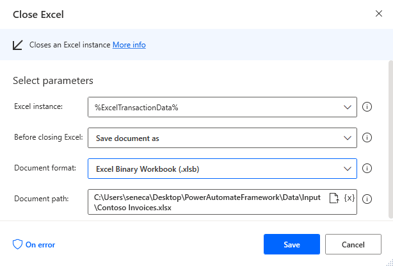
Task: Insert a variable using the {x} icon
Action: pos(349,198)
